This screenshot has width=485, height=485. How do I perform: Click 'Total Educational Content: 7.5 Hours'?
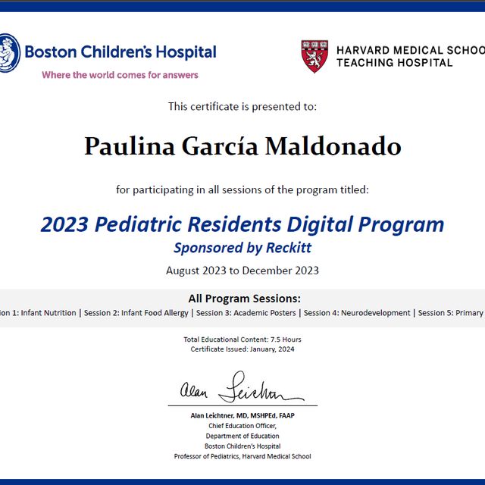click(242, 339)
